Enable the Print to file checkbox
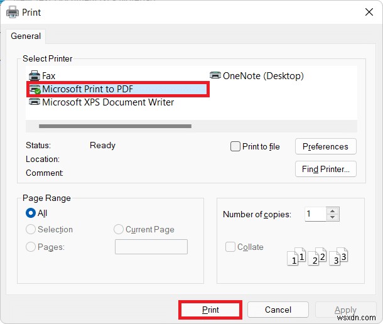The width and height of the screenshot is (383, 324). click(235, 146)
